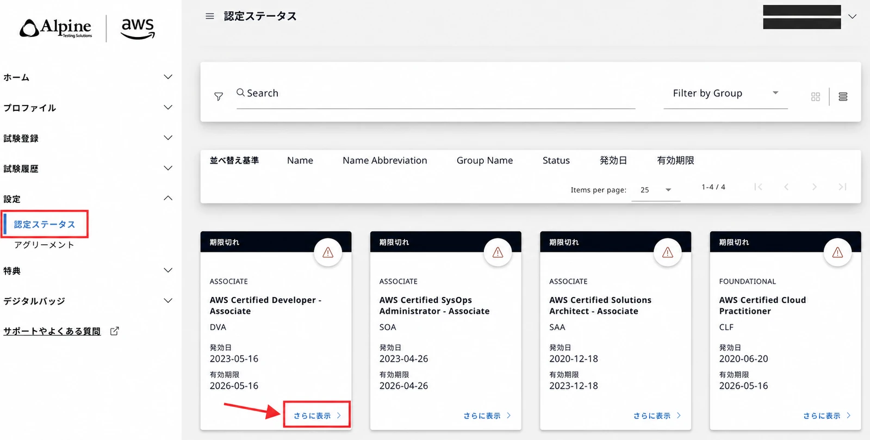Go to the last results page
The image size is (870, 440).
(842, 187)
